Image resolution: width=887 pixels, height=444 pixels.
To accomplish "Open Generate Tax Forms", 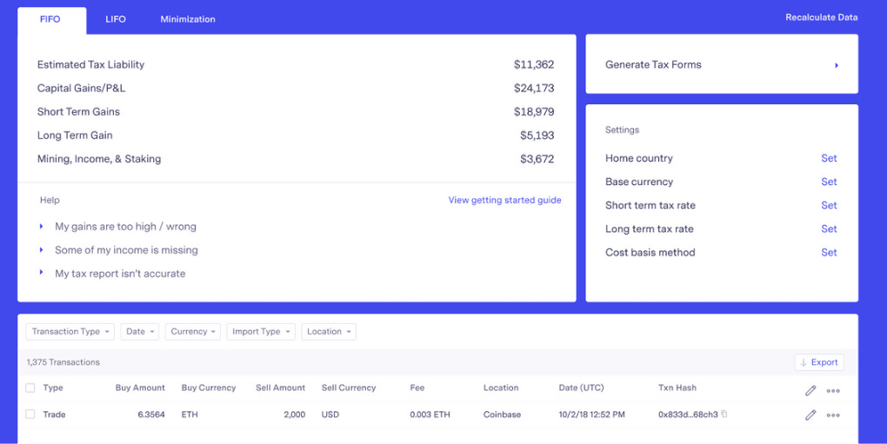I will (x=722, y=63).
